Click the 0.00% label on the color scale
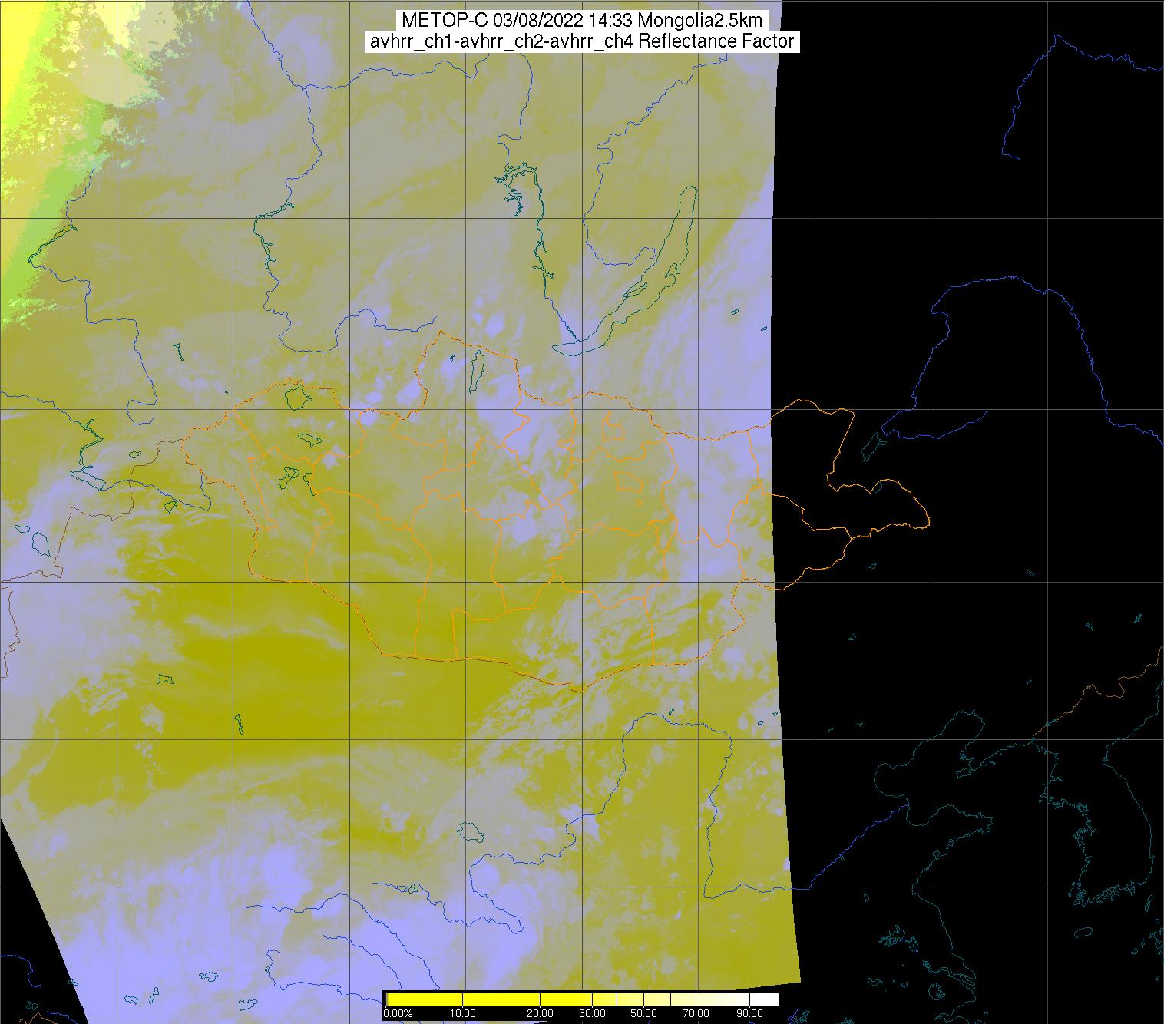1164x1024 pixels. pos(398,1014)
